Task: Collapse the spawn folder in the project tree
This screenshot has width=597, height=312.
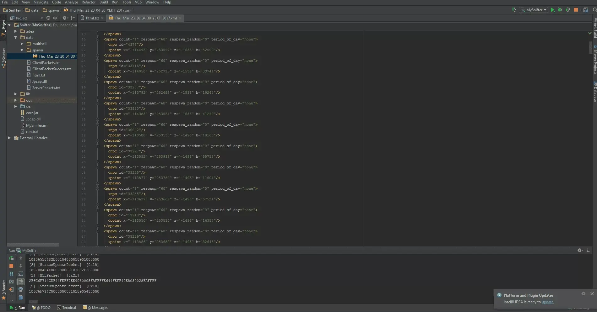Action: click(x=22, y=50)
